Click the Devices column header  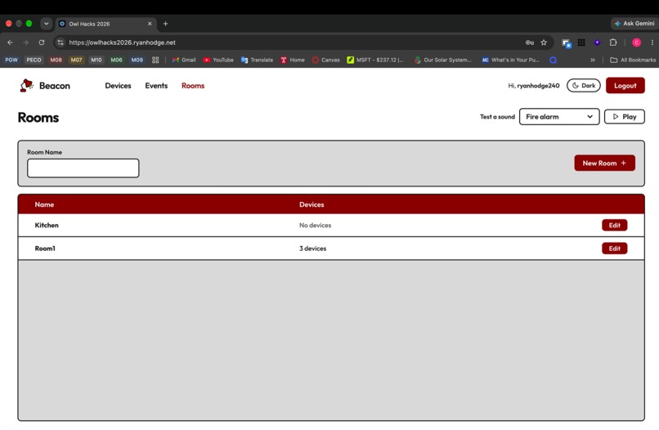312,204
